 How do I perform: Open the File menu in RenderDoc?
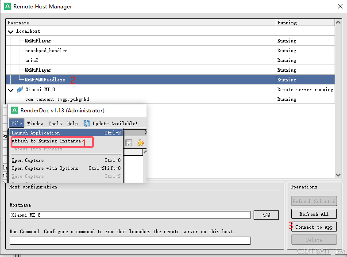[x=17, y=123]
